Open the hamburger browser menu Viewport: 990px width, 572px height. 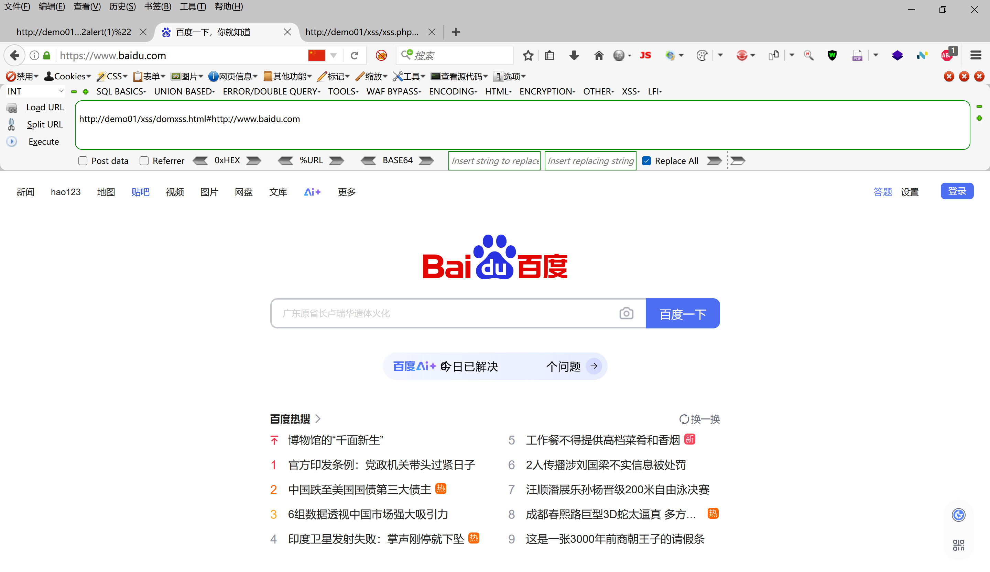[976, 55]
